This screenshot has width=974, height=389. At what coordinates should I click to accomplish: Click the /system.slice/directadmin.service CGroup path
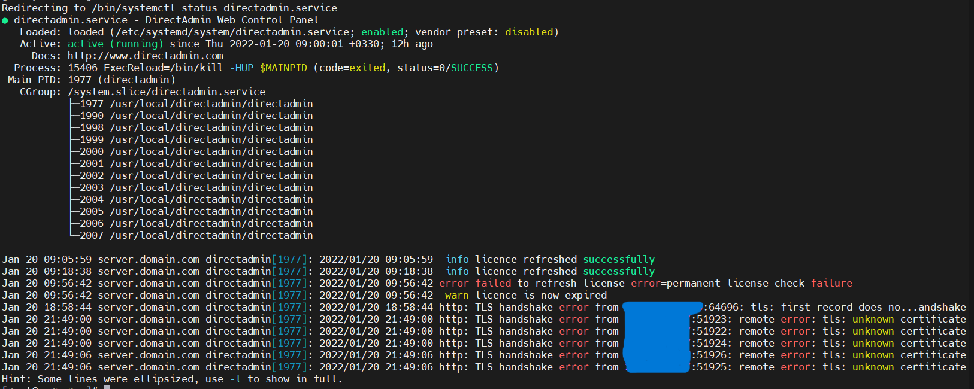167,92
